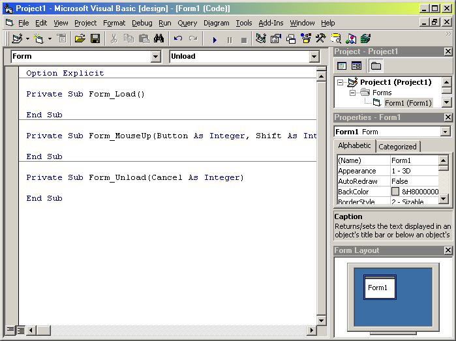Open the Menu Editor icon

[x=62, y=38]
